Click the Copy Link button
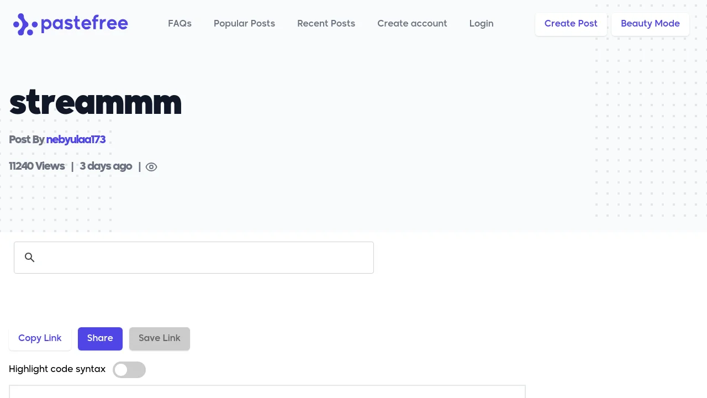The width and height of the screenshot is (707, 398). click(x=40, y=338)
